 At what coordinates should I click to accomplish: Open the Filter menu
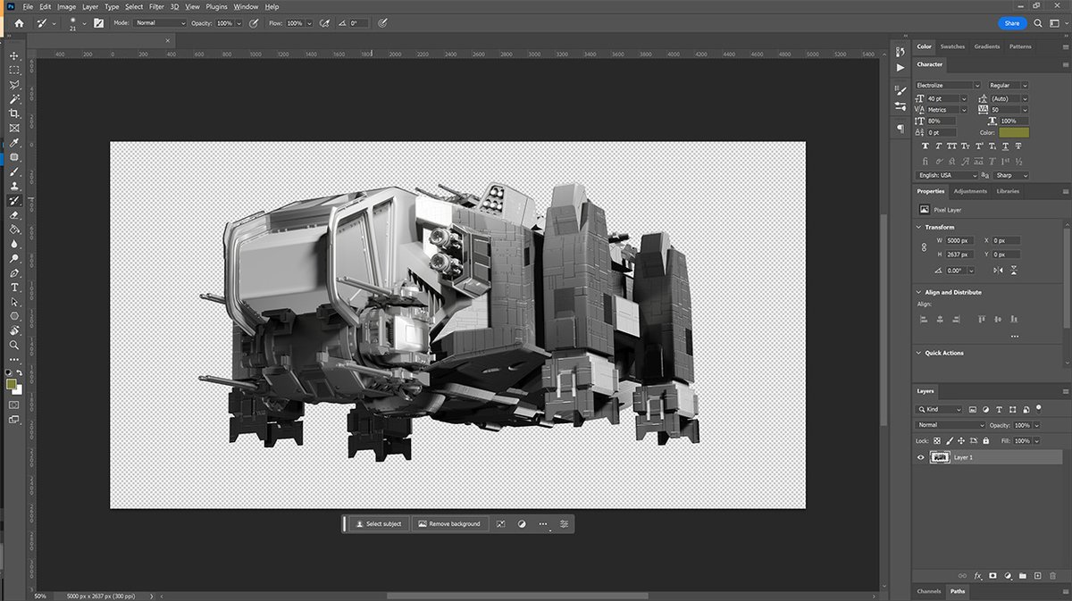pyautogui.click(x=156, y=6)
